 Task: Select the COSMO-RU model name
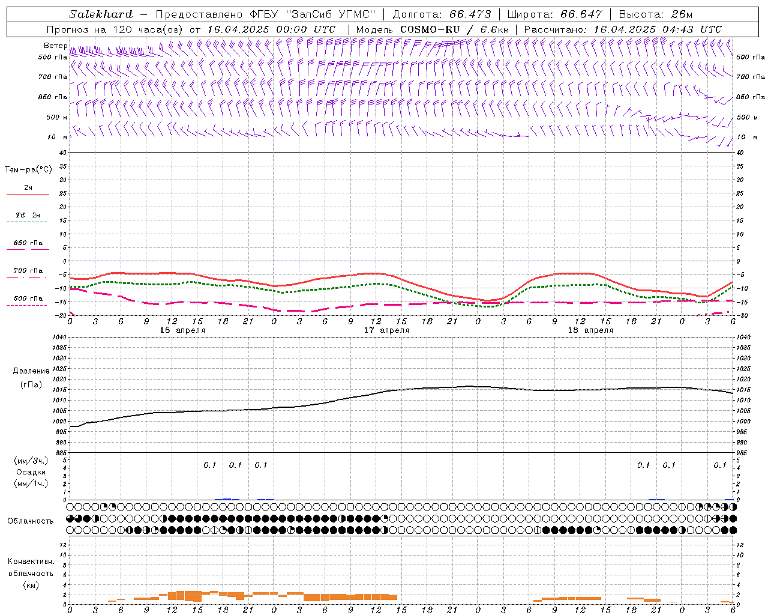coord(425,29)
